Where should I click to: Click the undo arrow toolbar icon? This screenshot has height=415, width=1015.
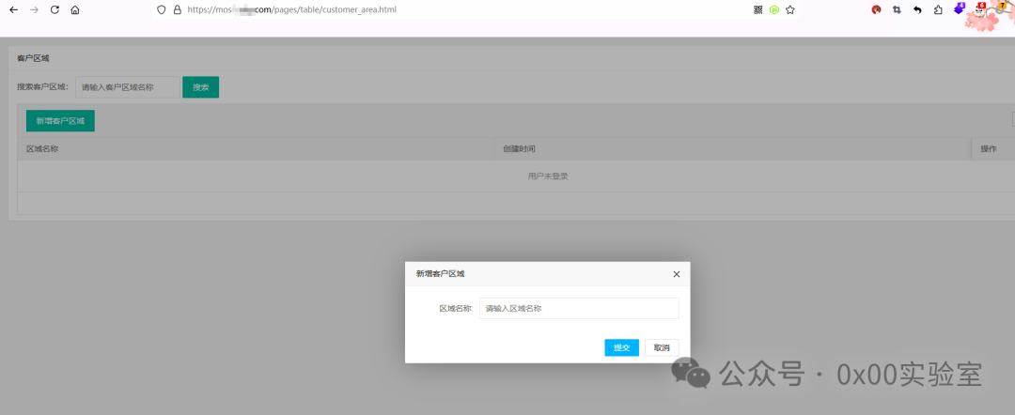click(x=917, y=9)
